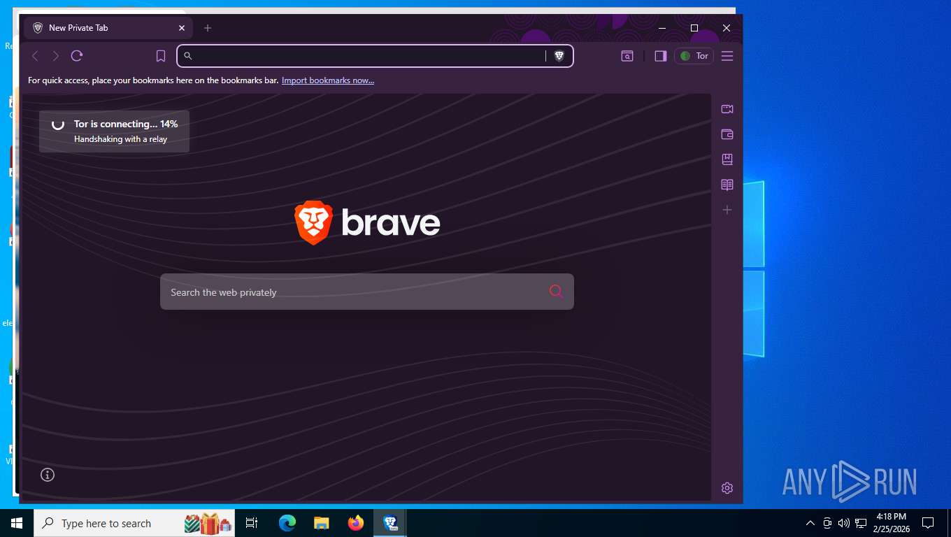This screenshot has height=537, width=951.
Task: Open Windows Start menu
Action: click(17, 523)
